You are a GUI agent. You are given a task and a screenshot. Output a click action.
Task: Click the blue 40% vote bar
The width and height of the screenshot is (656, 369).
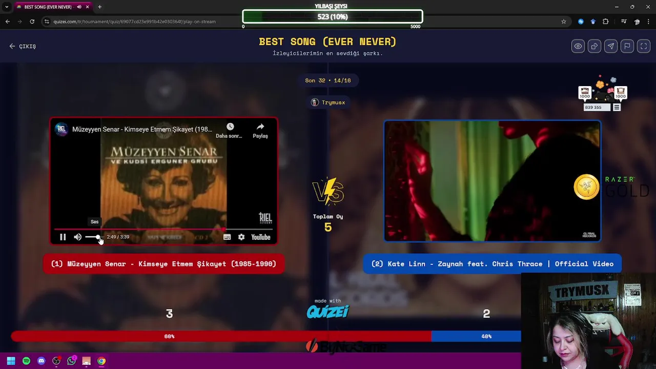(476, 336)
